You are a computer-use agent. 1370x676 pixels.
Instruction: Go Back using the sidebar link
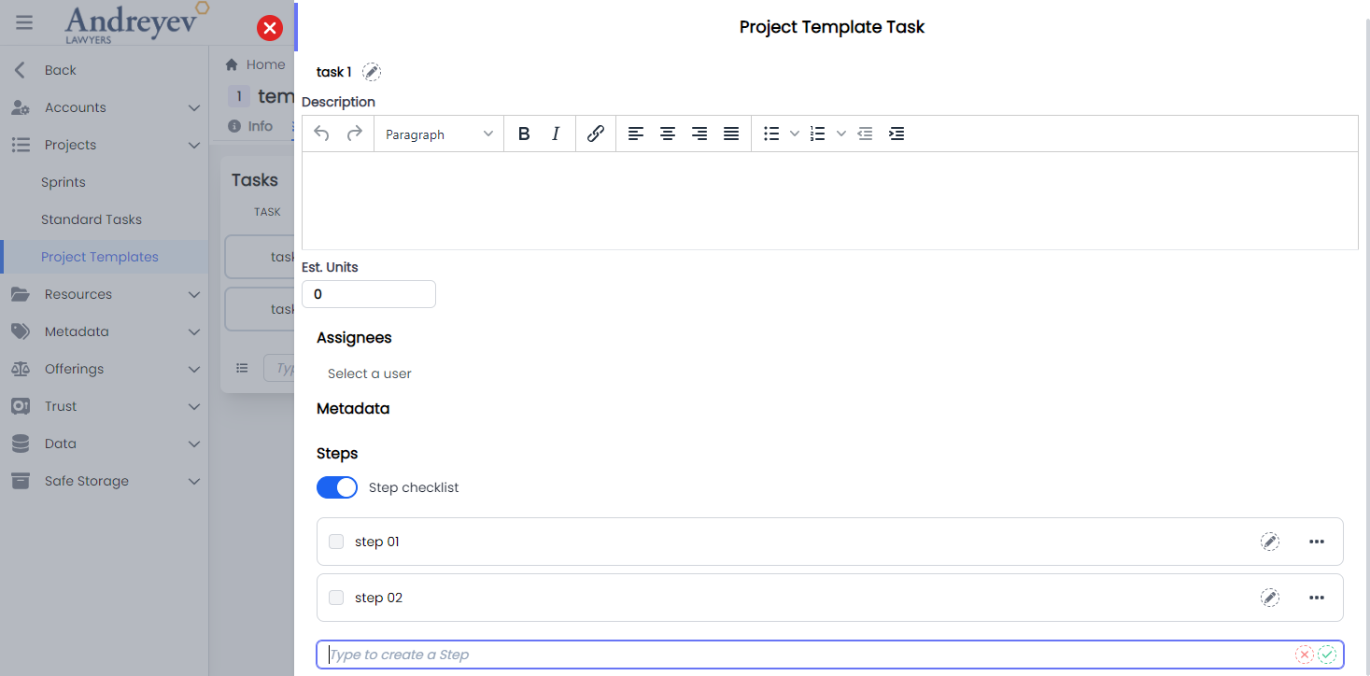pos(59,69)
